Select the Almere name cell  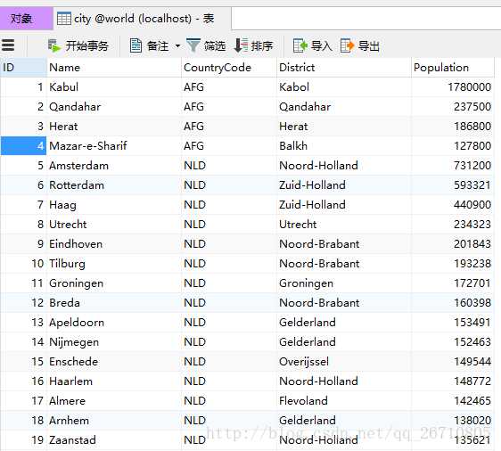pos(114,401)
